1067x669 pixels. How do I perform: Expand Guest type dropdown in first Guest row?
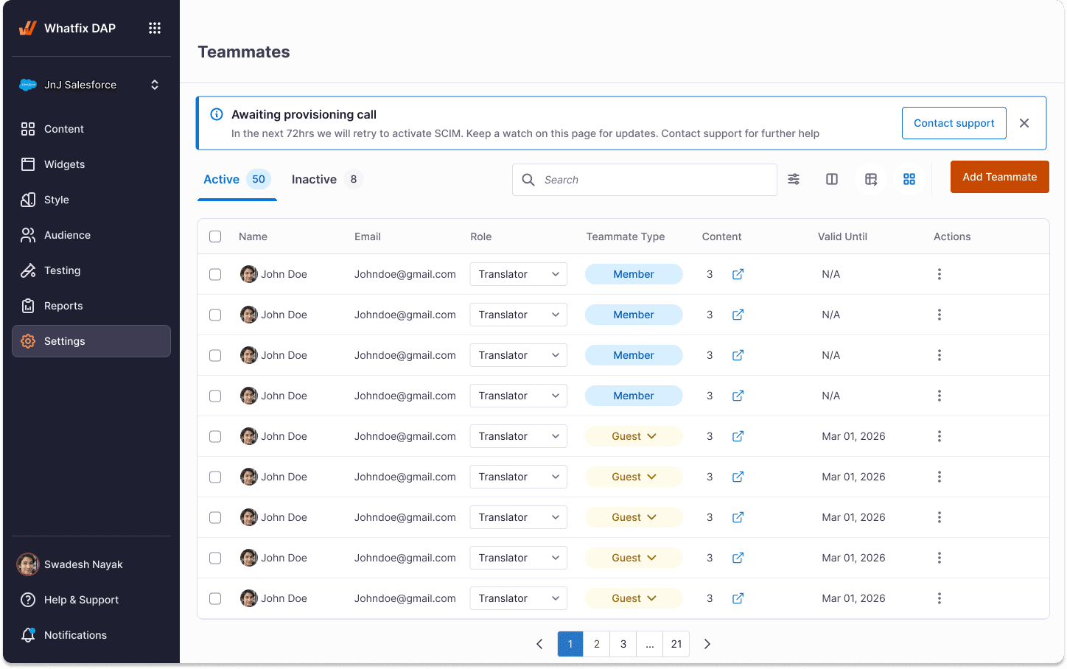[x=634, y=436]
